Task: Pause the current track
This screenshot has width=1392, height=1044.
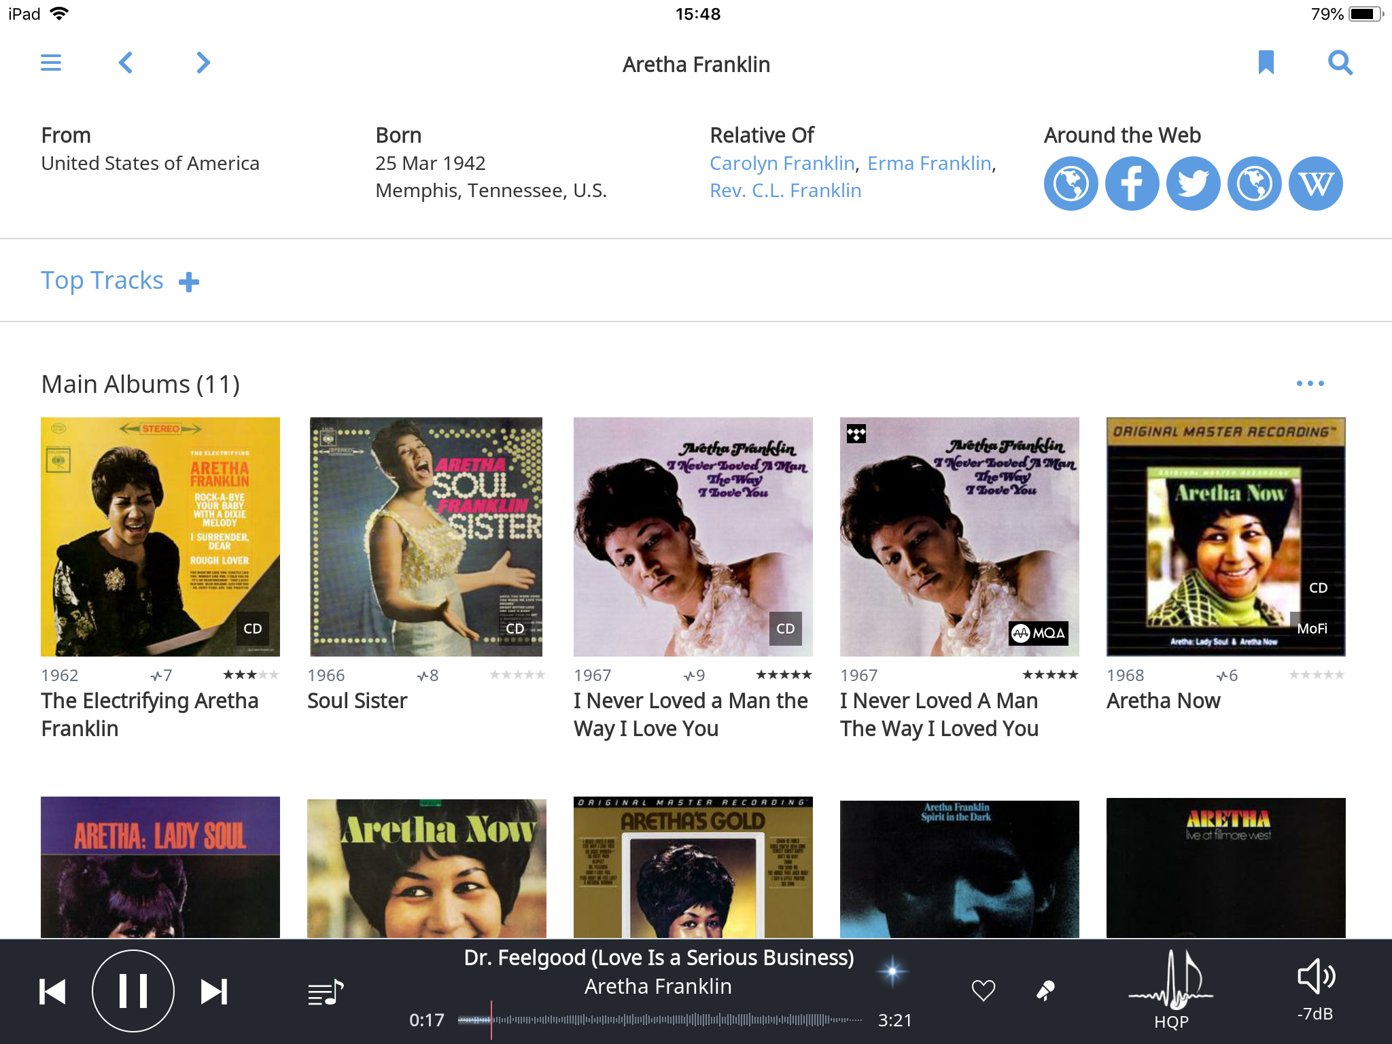Action: pos(133,991)
